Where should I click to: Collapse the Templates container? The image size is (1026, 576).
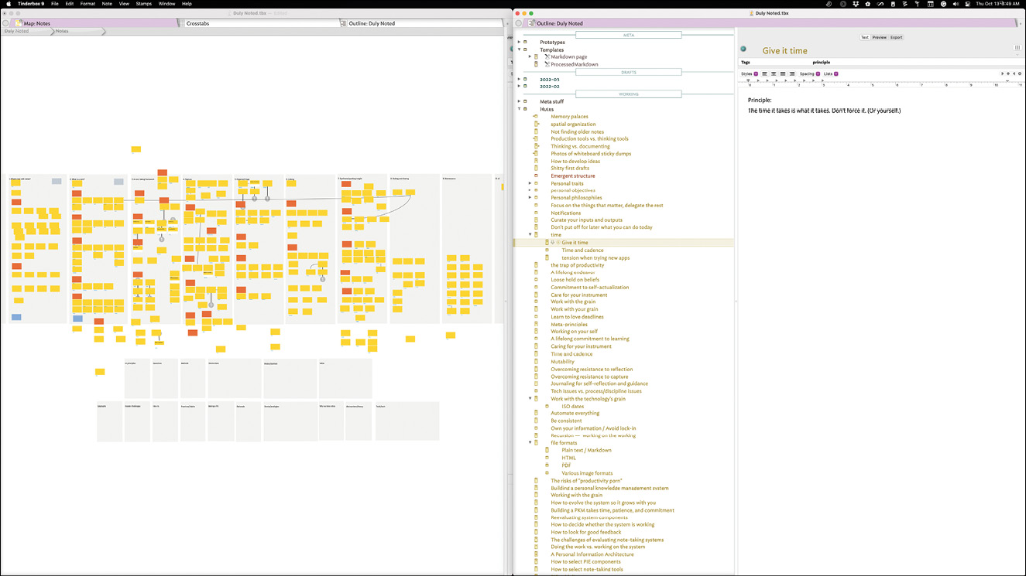520,49
